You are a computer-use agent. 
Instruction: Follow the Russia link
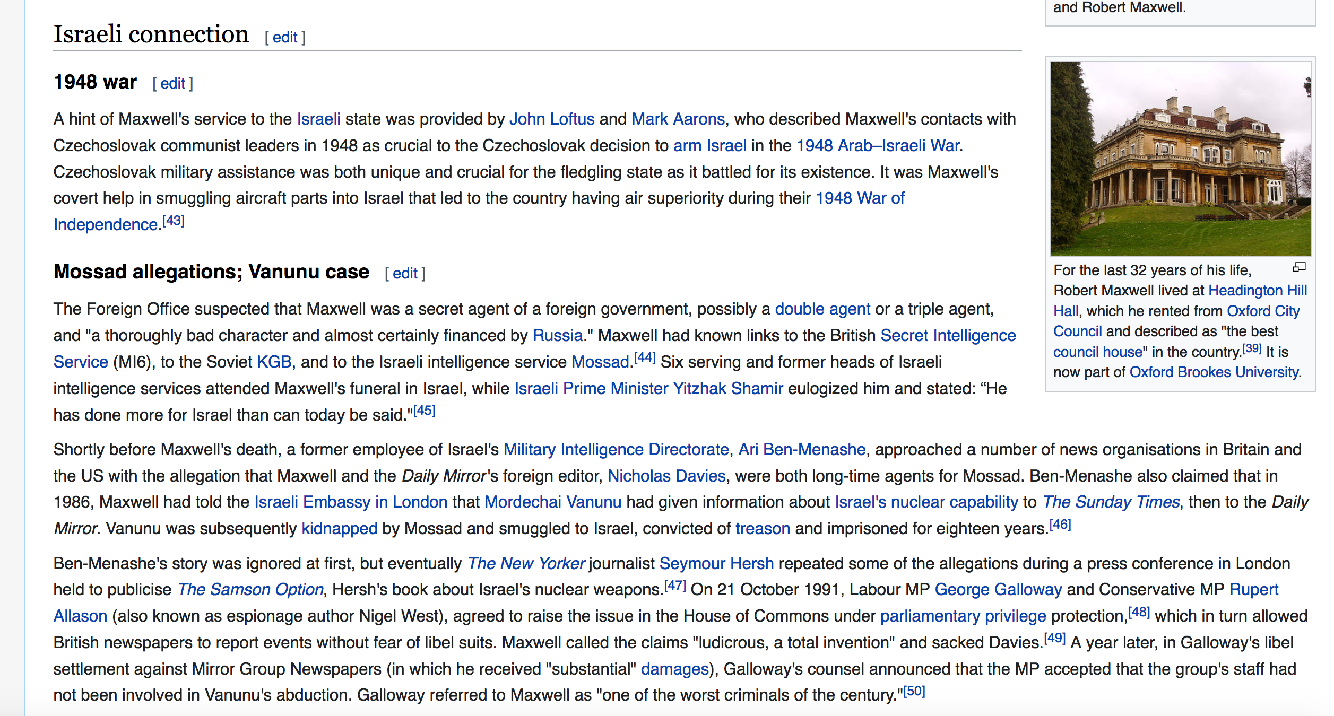click(x=558, y=336)
